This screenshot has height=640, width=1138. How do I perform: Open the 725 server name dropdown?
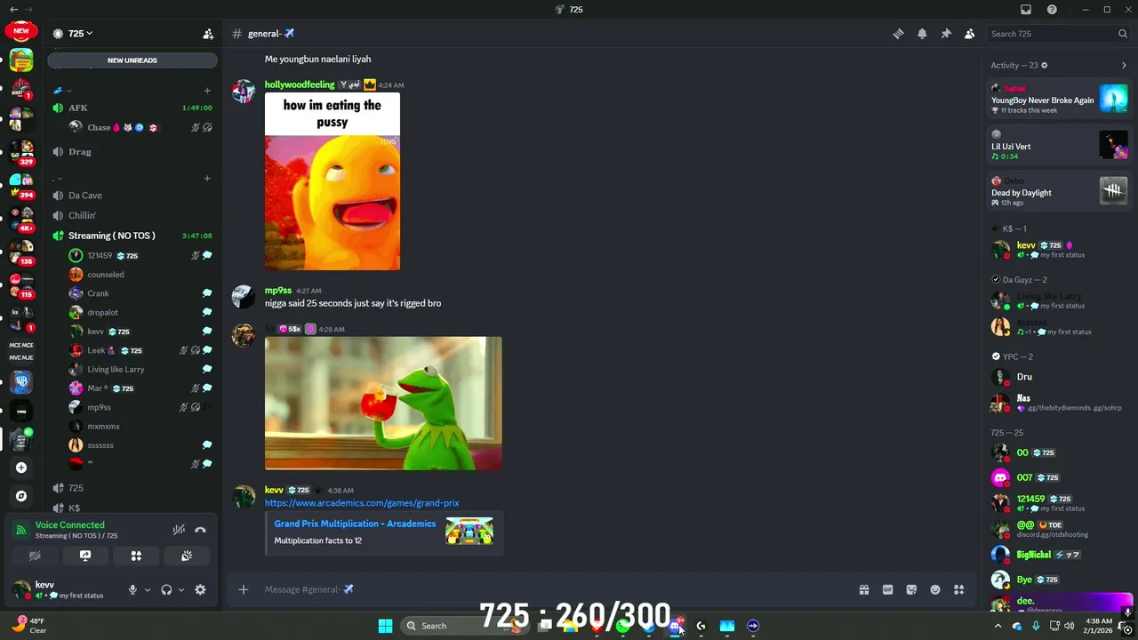[80, 34]
